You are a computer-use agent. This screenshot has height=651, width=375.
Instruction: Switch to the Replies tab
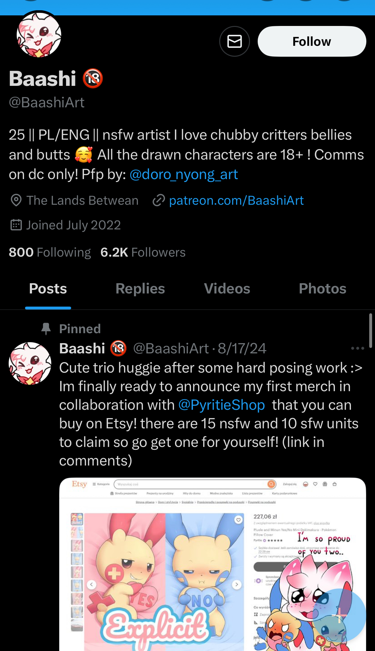140,289
